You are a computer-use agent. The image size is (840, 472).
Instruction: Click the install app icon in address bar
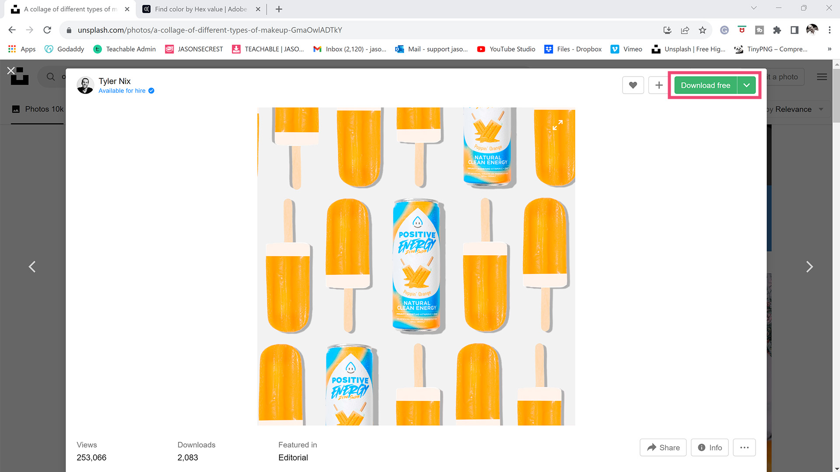pos(667,30)
